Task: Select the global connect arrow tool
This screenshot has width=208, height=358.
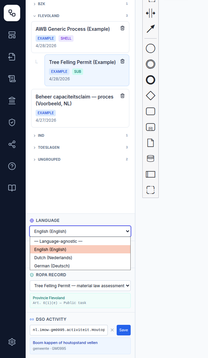Action: 151,29
